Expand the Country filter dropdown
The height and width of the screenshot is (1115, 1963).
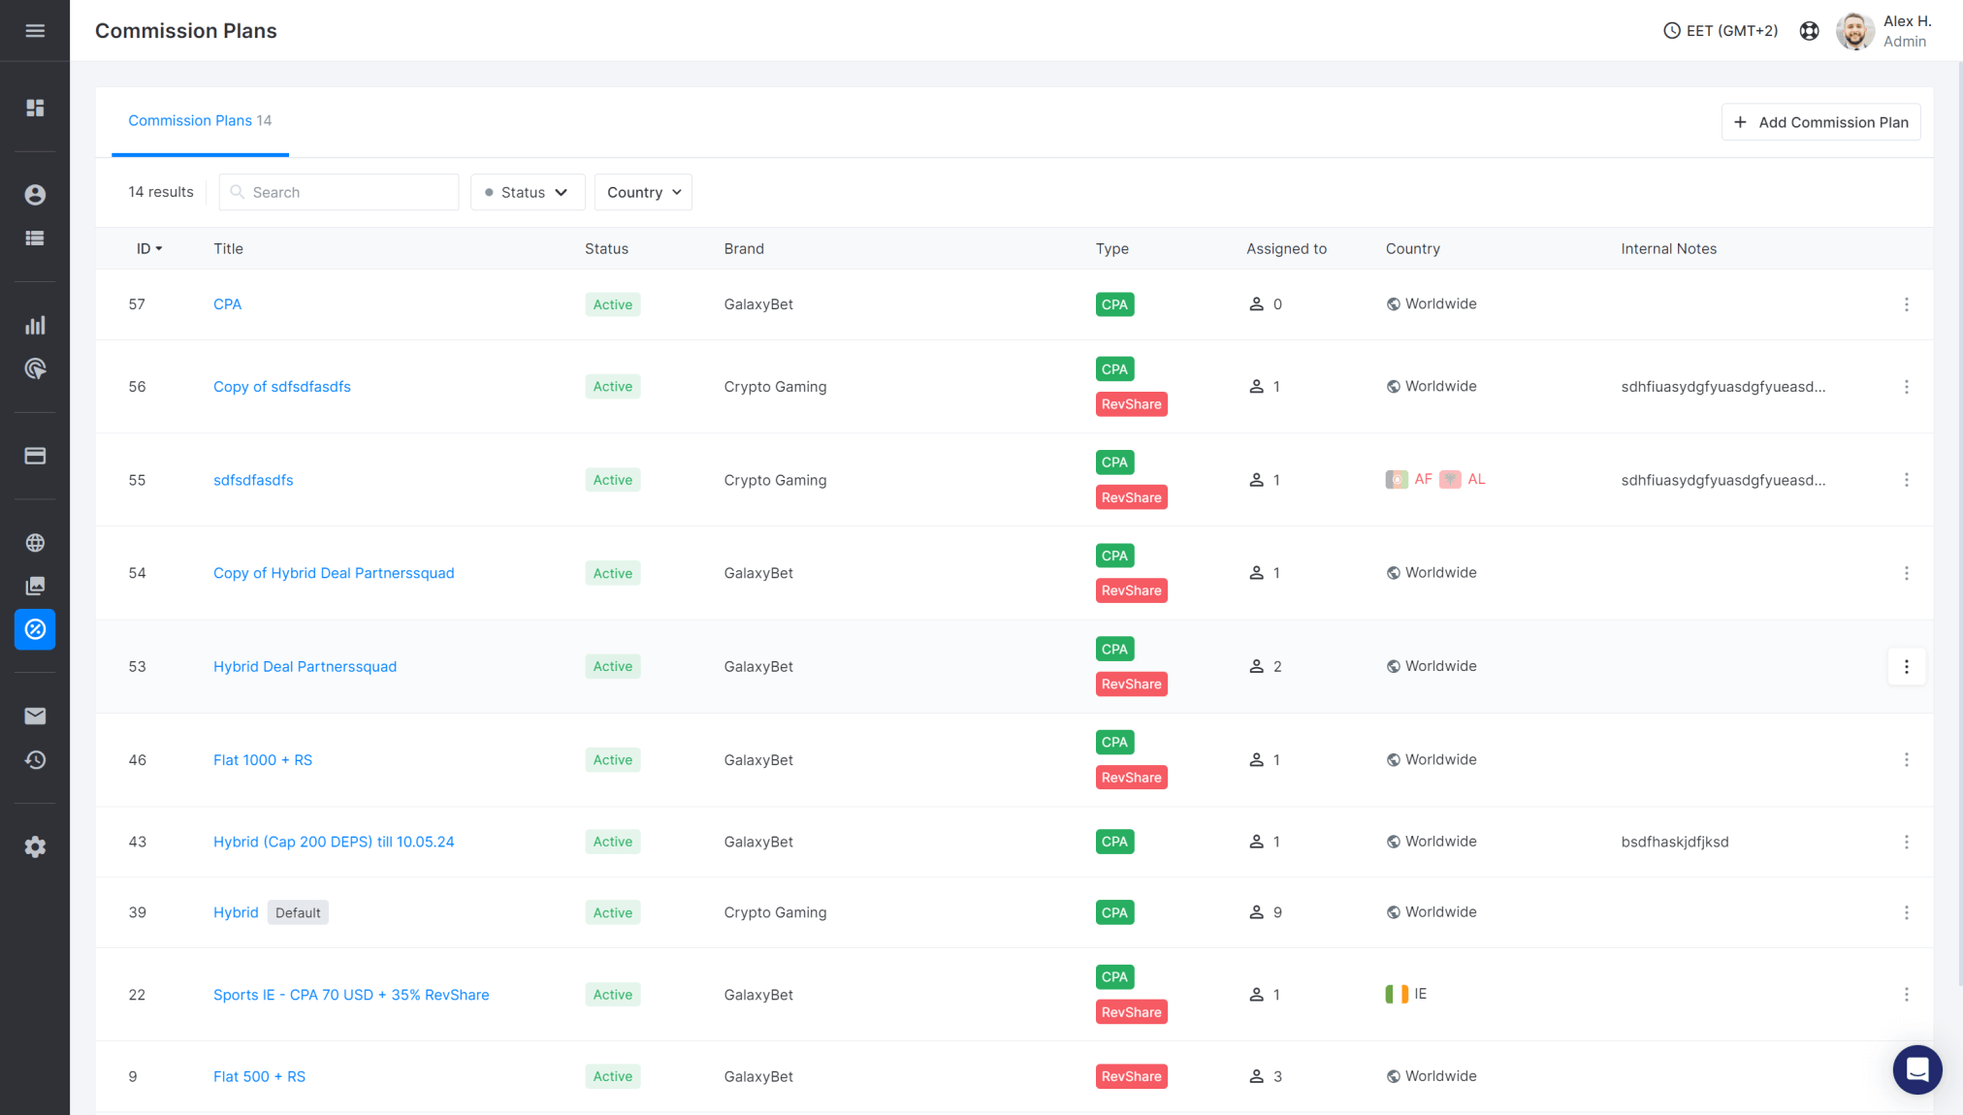coord(642,192)
